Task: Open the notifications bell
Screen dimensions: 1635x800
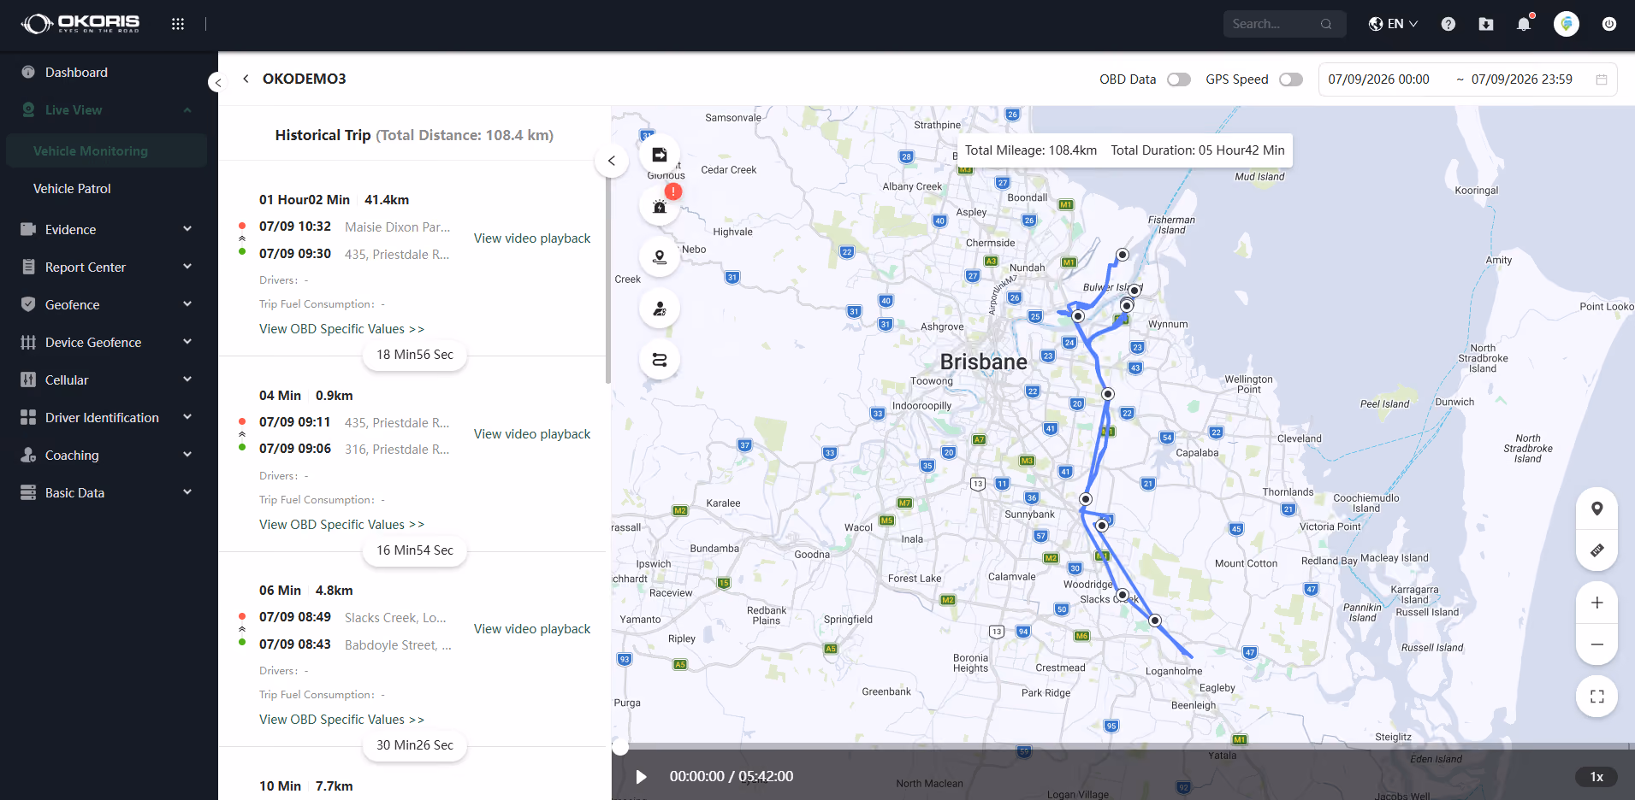Action: 1524,24
